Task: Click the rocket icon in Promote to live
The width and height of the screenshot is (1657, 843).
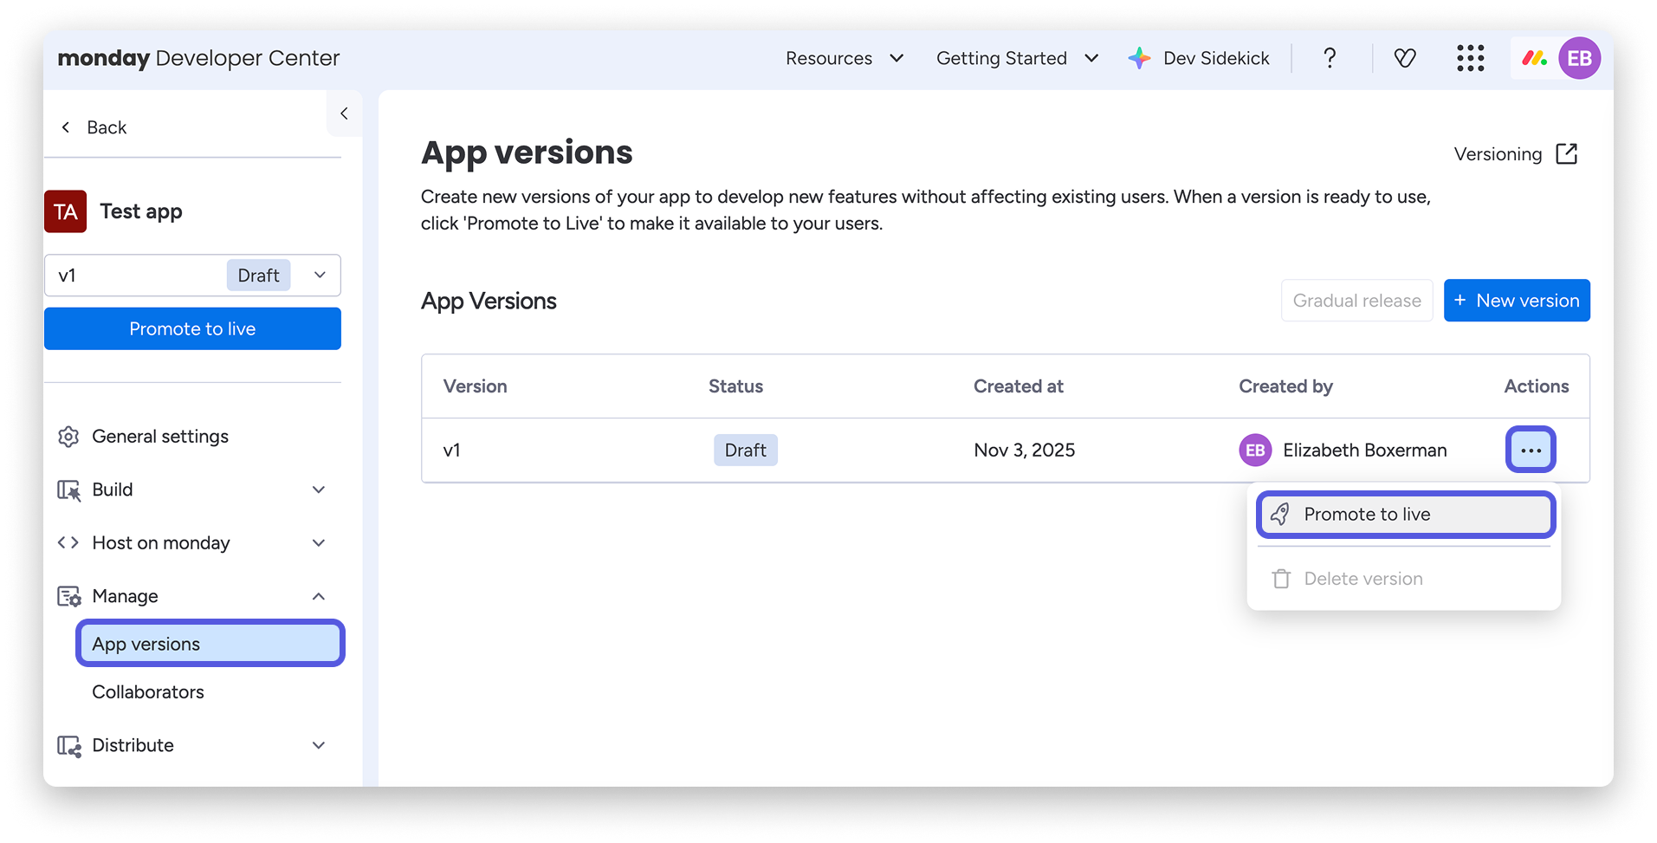Action: 1280,515
